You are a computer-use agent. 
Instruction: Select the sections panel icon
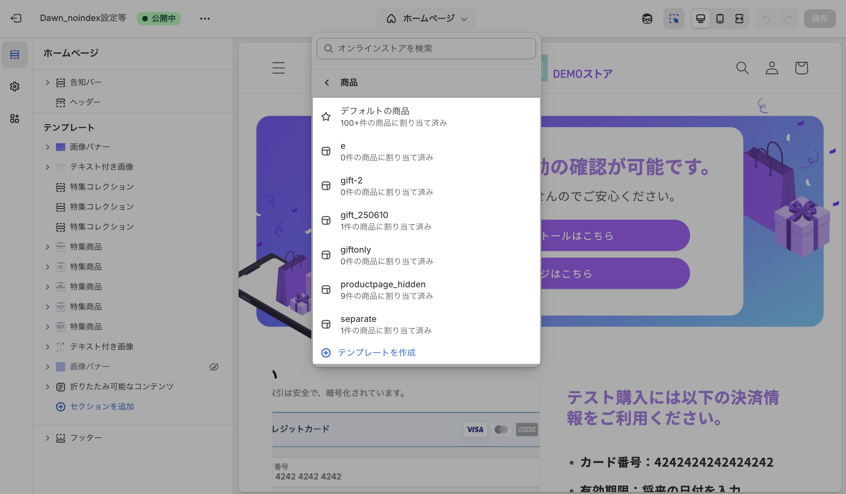[x=14, y=54]
